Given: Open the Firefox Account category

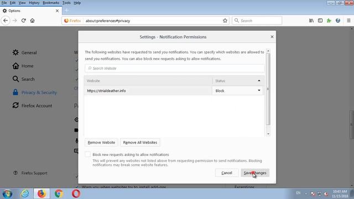Looking at the screenshot, I should coord(32,106).
